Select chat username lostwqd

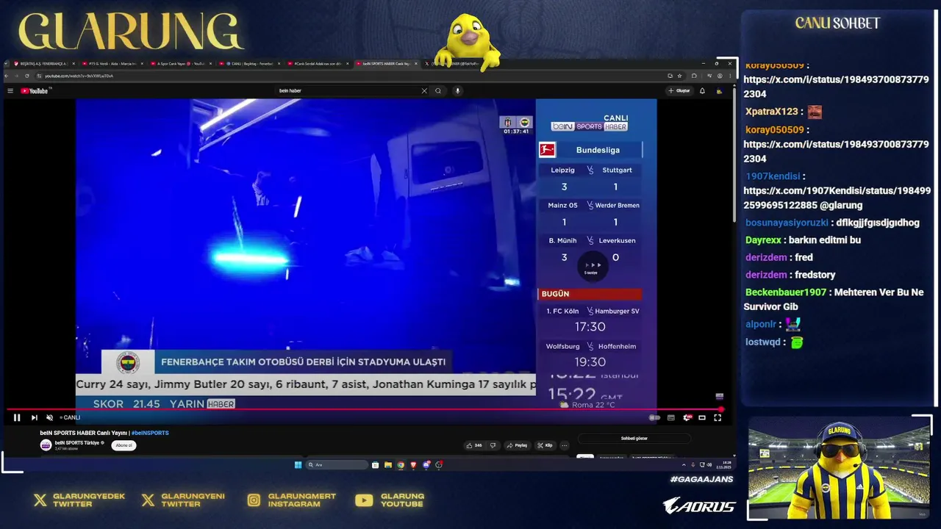[x=763, y=342]
